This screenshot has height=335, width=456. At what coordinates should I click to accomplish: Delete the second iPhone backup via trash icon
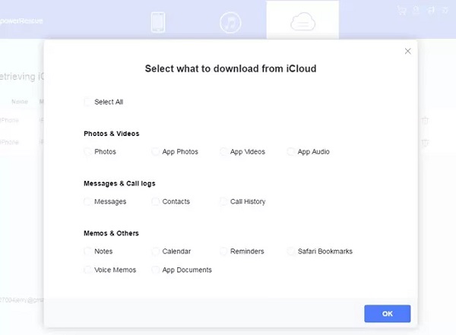(x=425, y=143)
